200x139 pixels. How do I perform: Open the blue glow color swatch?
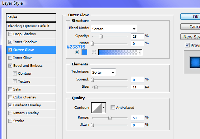click(x=84, y=52)
